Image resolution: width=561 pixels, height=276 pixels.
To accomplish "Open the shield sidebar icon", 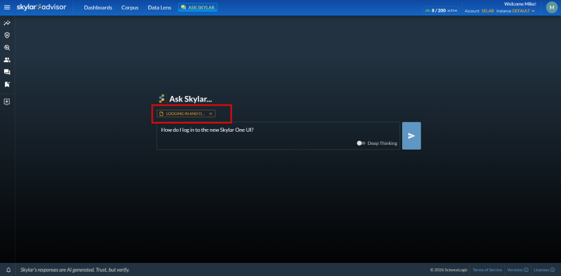I will point(7,35).
